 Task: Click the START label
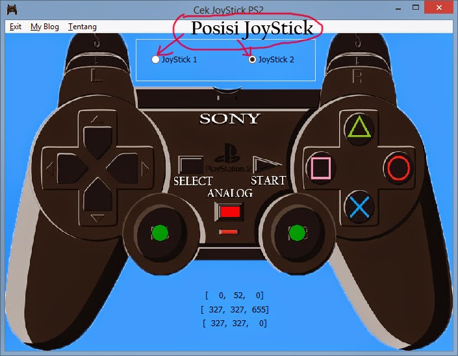click(268, 181)
